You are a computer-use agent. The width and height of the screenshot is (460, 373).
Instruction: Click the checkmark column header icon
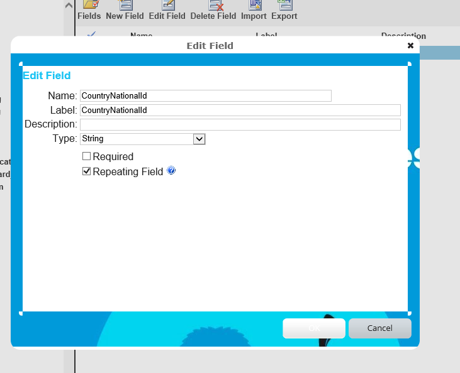(x=91, y=35)
